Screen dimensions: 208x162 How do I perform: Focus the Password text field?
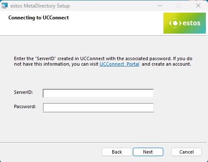[98, 107]
